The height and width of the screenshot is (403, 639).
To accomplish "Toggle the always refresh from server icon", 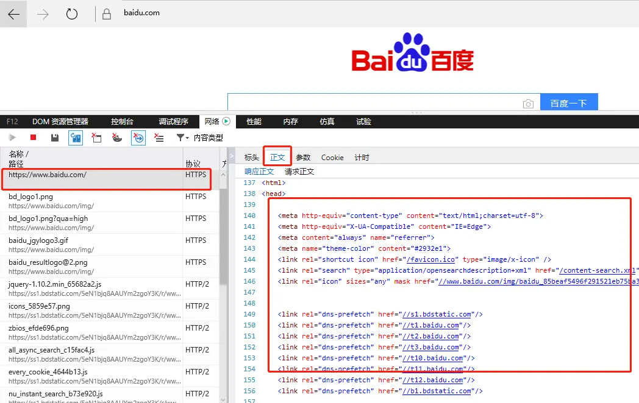I will [76, 138].
